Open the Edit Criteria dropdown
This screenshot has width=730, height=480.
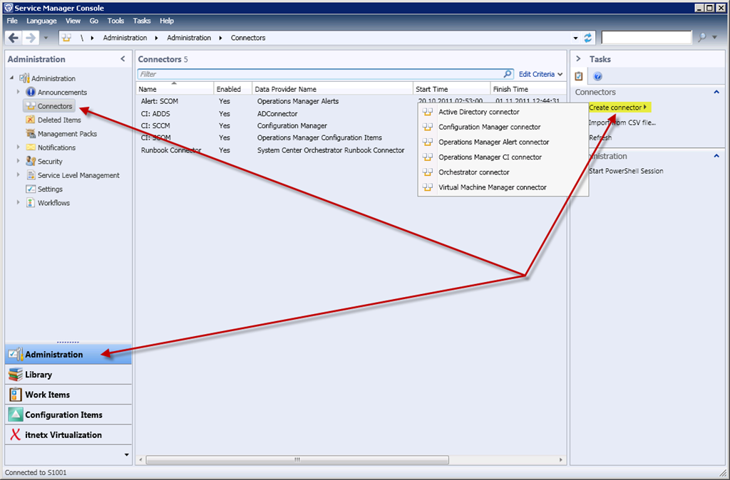[x=540, y=74]
